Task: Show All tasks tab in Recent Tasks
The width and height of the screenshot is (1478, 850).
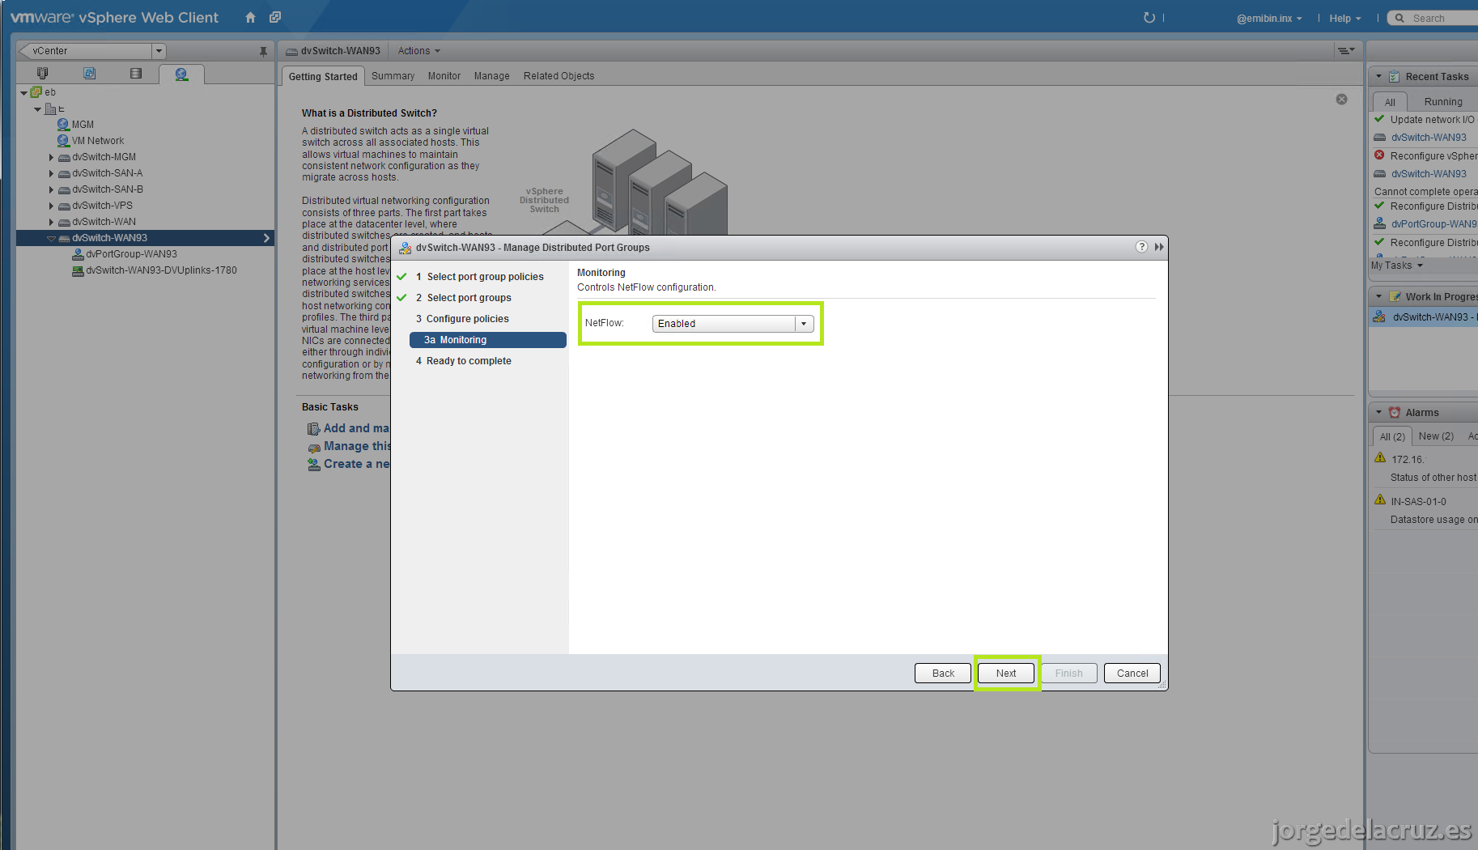Action: [1390, 102]
